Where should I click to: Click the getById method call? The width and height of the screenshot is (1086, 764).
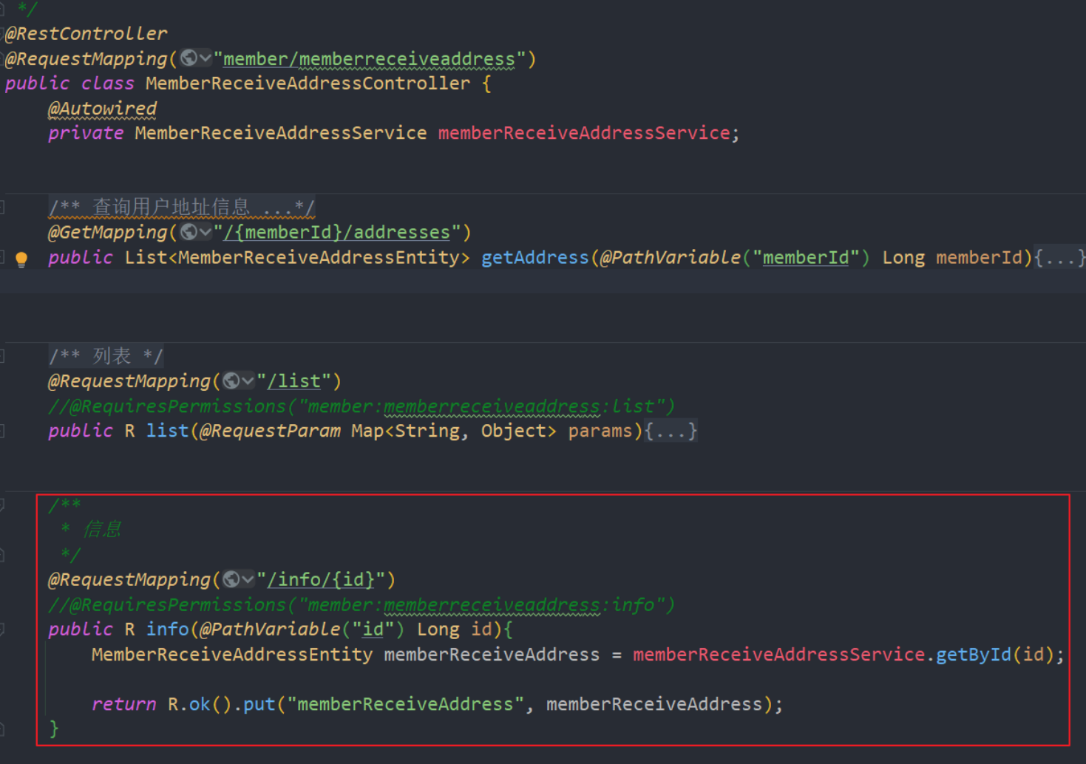[x=973, y=655]
